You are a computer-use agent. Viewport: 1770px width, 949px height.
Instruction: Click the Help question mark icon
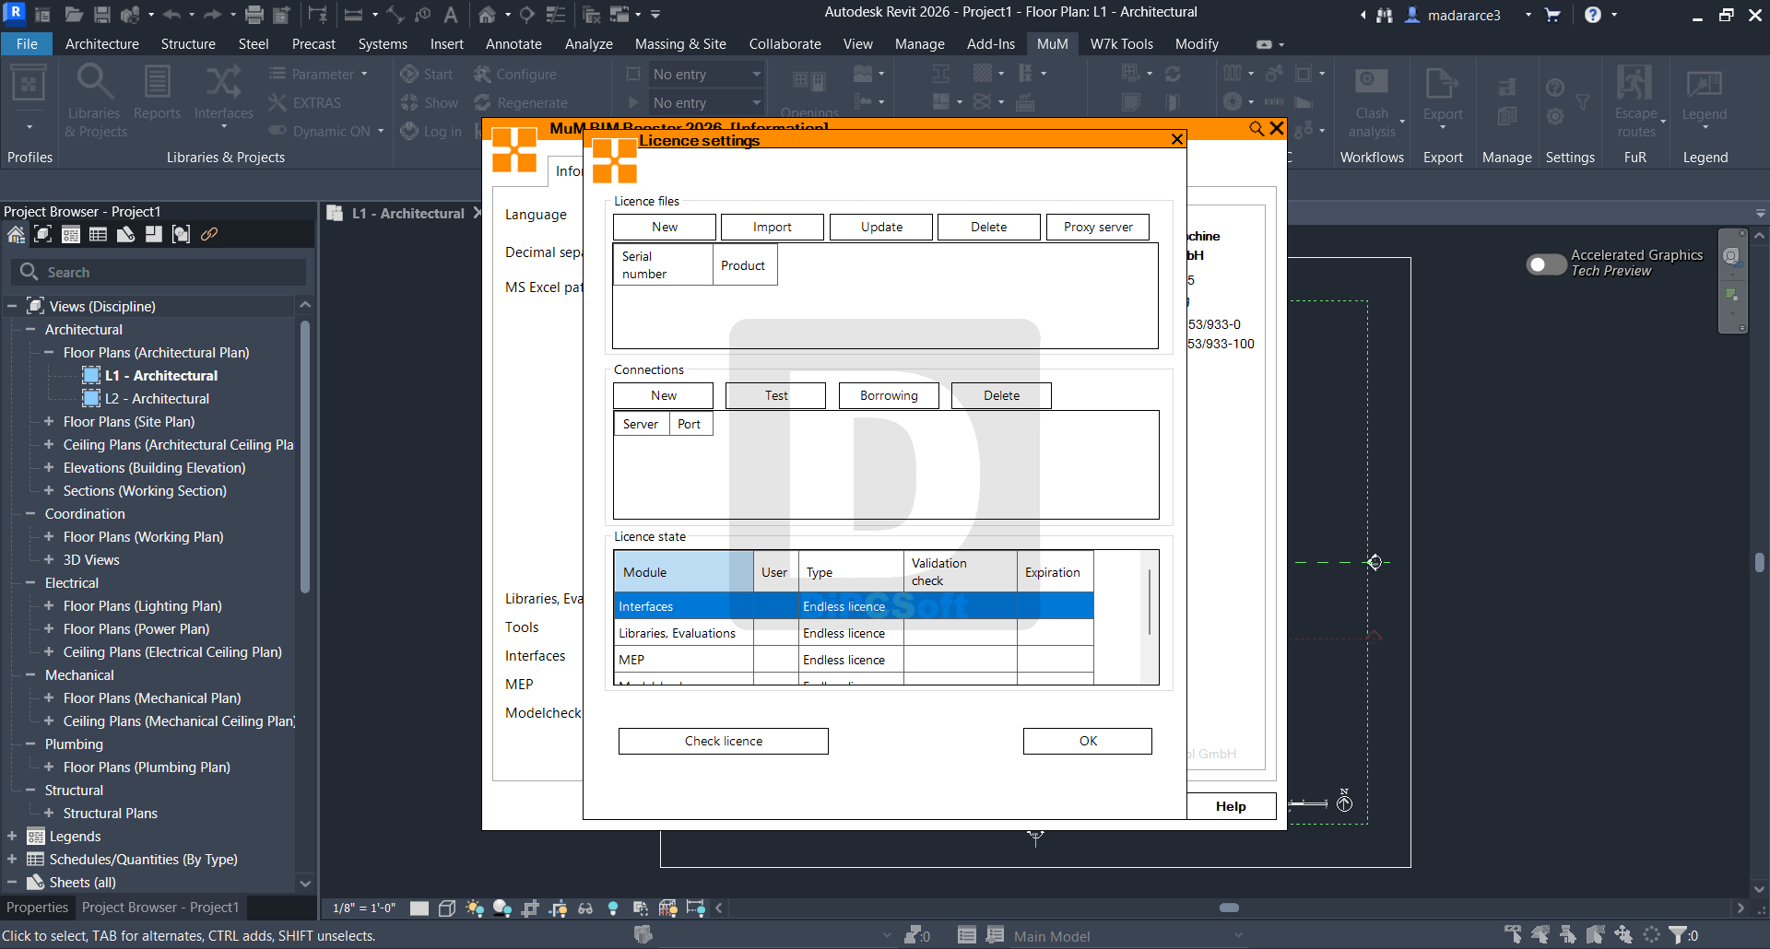pyautogui.click(x=1593, y=15)
